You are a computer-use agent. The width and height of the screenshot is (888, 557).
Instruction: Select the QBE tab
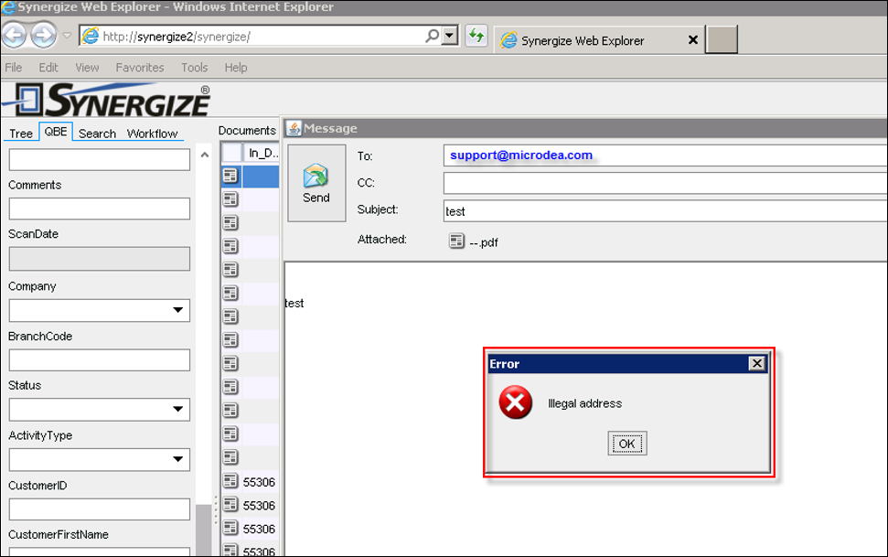pos(56,132)
